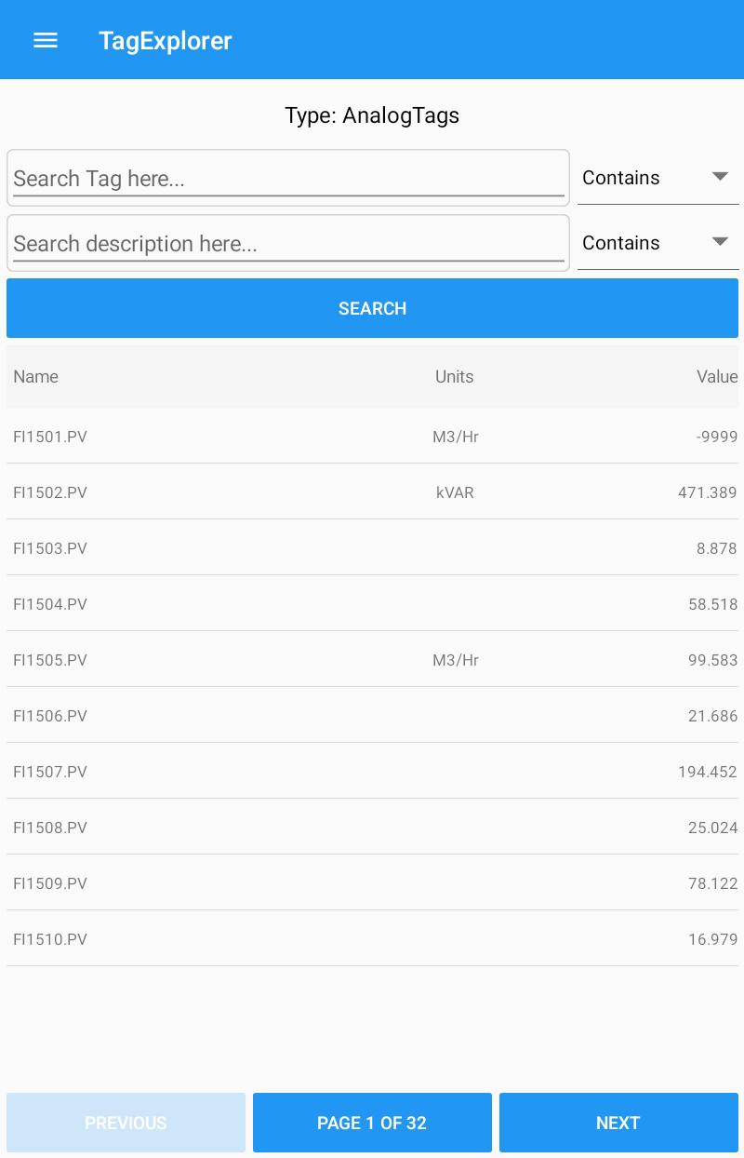Click the kVAR units cell
Viewport: 744px width, 1158px height.
point(455,492)
